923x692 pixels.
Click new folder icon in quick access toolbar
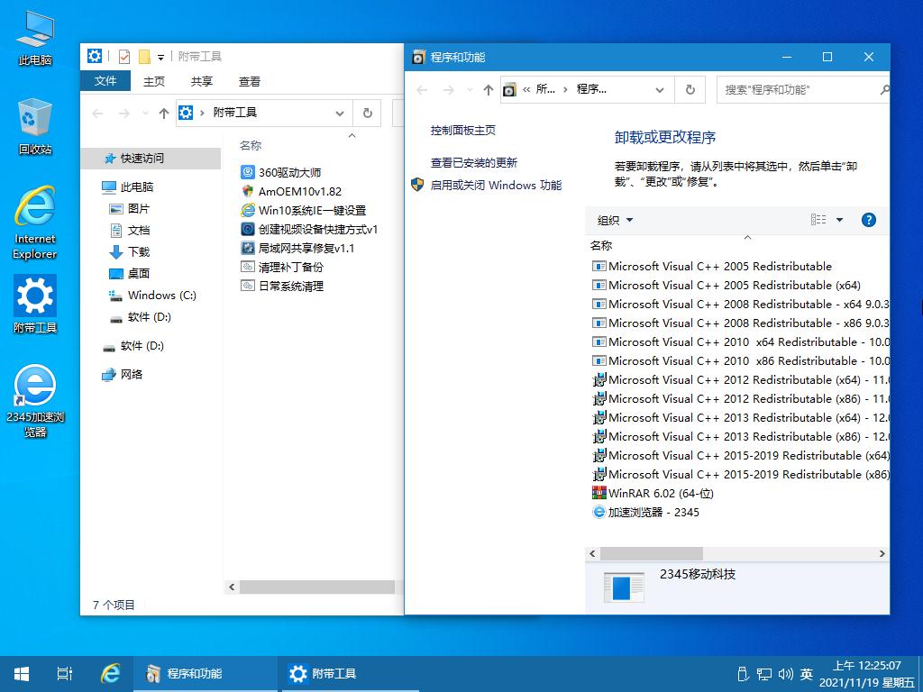click(144, 57)
